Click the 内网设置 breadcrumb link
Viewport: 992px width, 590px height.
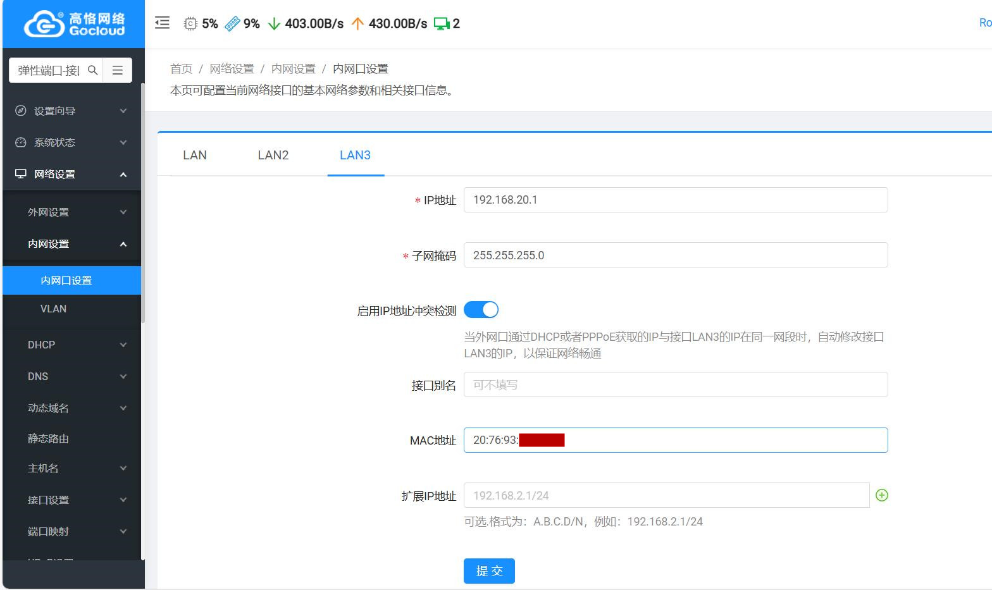pyautogui.click(x=293, y=69)
